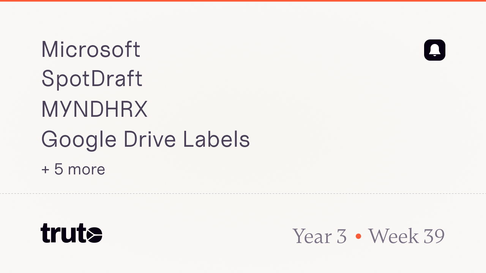Open the Microsoft entry

91,49
